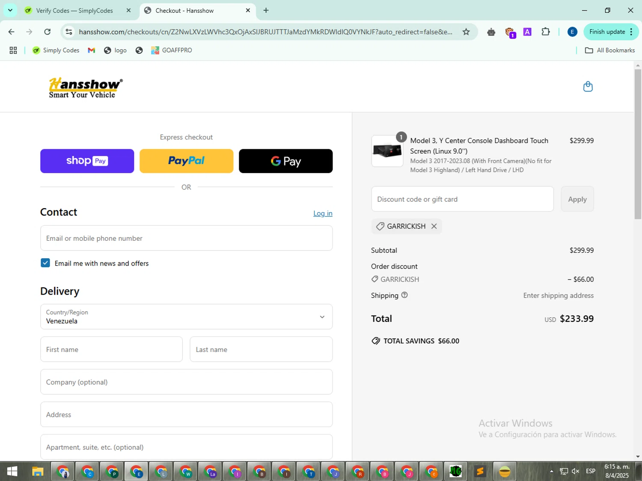Open the Chrome profile E avatar

(x=572, y=32)
